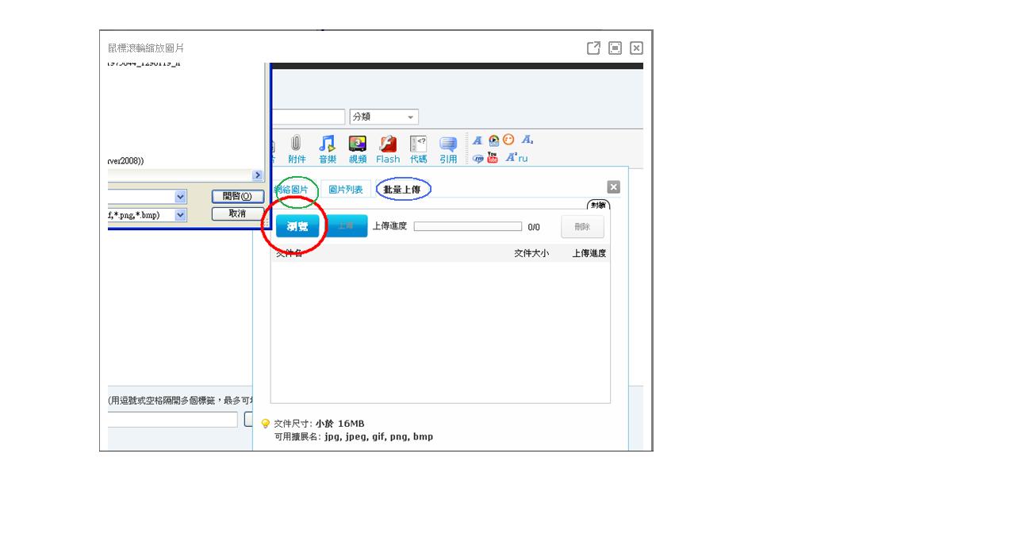This screenshot has height=534, width=1028.
Task: Click the 刪除 delete button
Action: [x=582, y=227]
